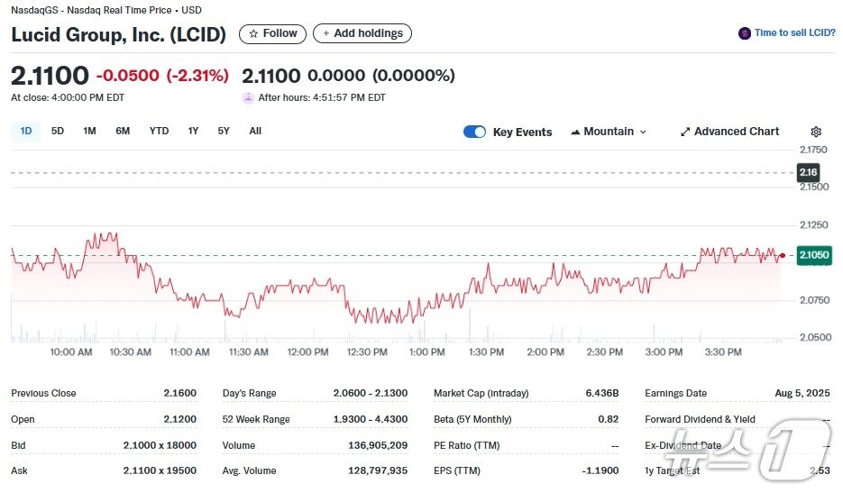Click the Mountain chart type icon
This screenshot has width=843, height=493.
[x=575, y=132]
